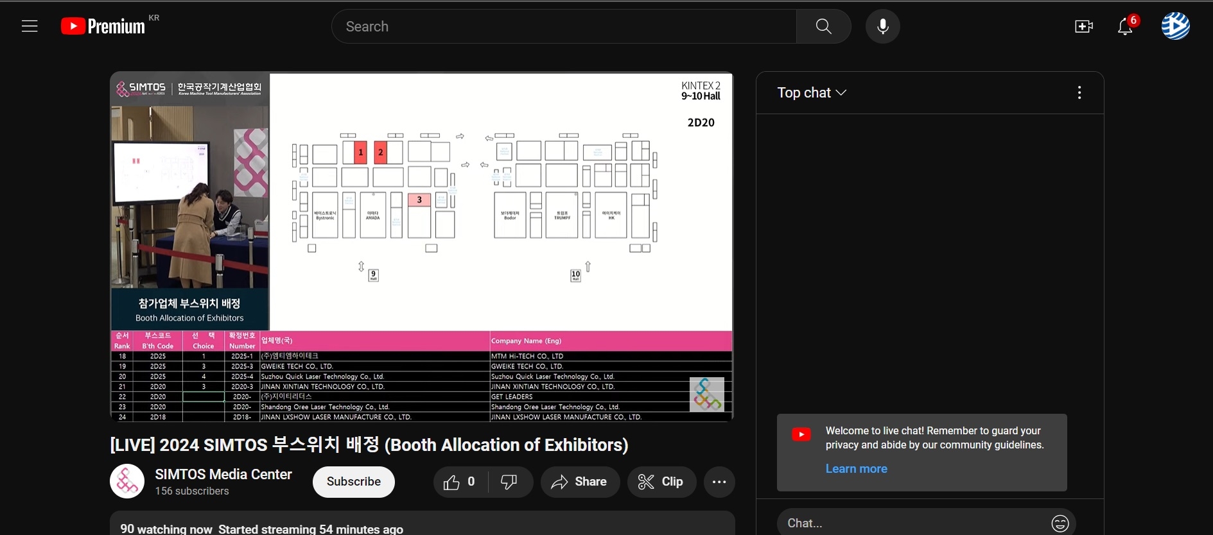
Task: Click the video title text
Action: click(369, 445)
